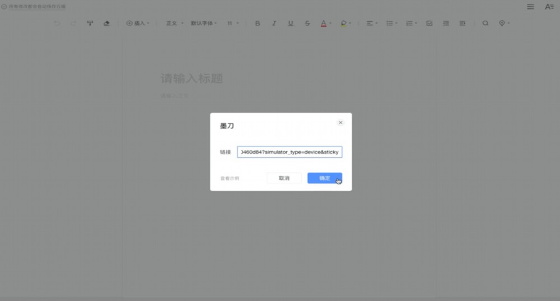Click the undo arrow icon
Viewport: 560px width, 301px height.
[x=57, y=23]
